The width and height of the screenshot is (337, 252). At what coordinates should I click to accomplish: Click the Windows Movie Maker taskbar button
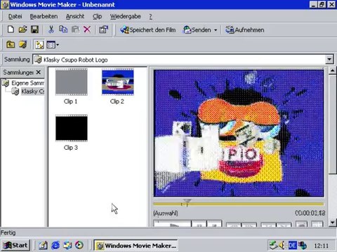(136, 246)
